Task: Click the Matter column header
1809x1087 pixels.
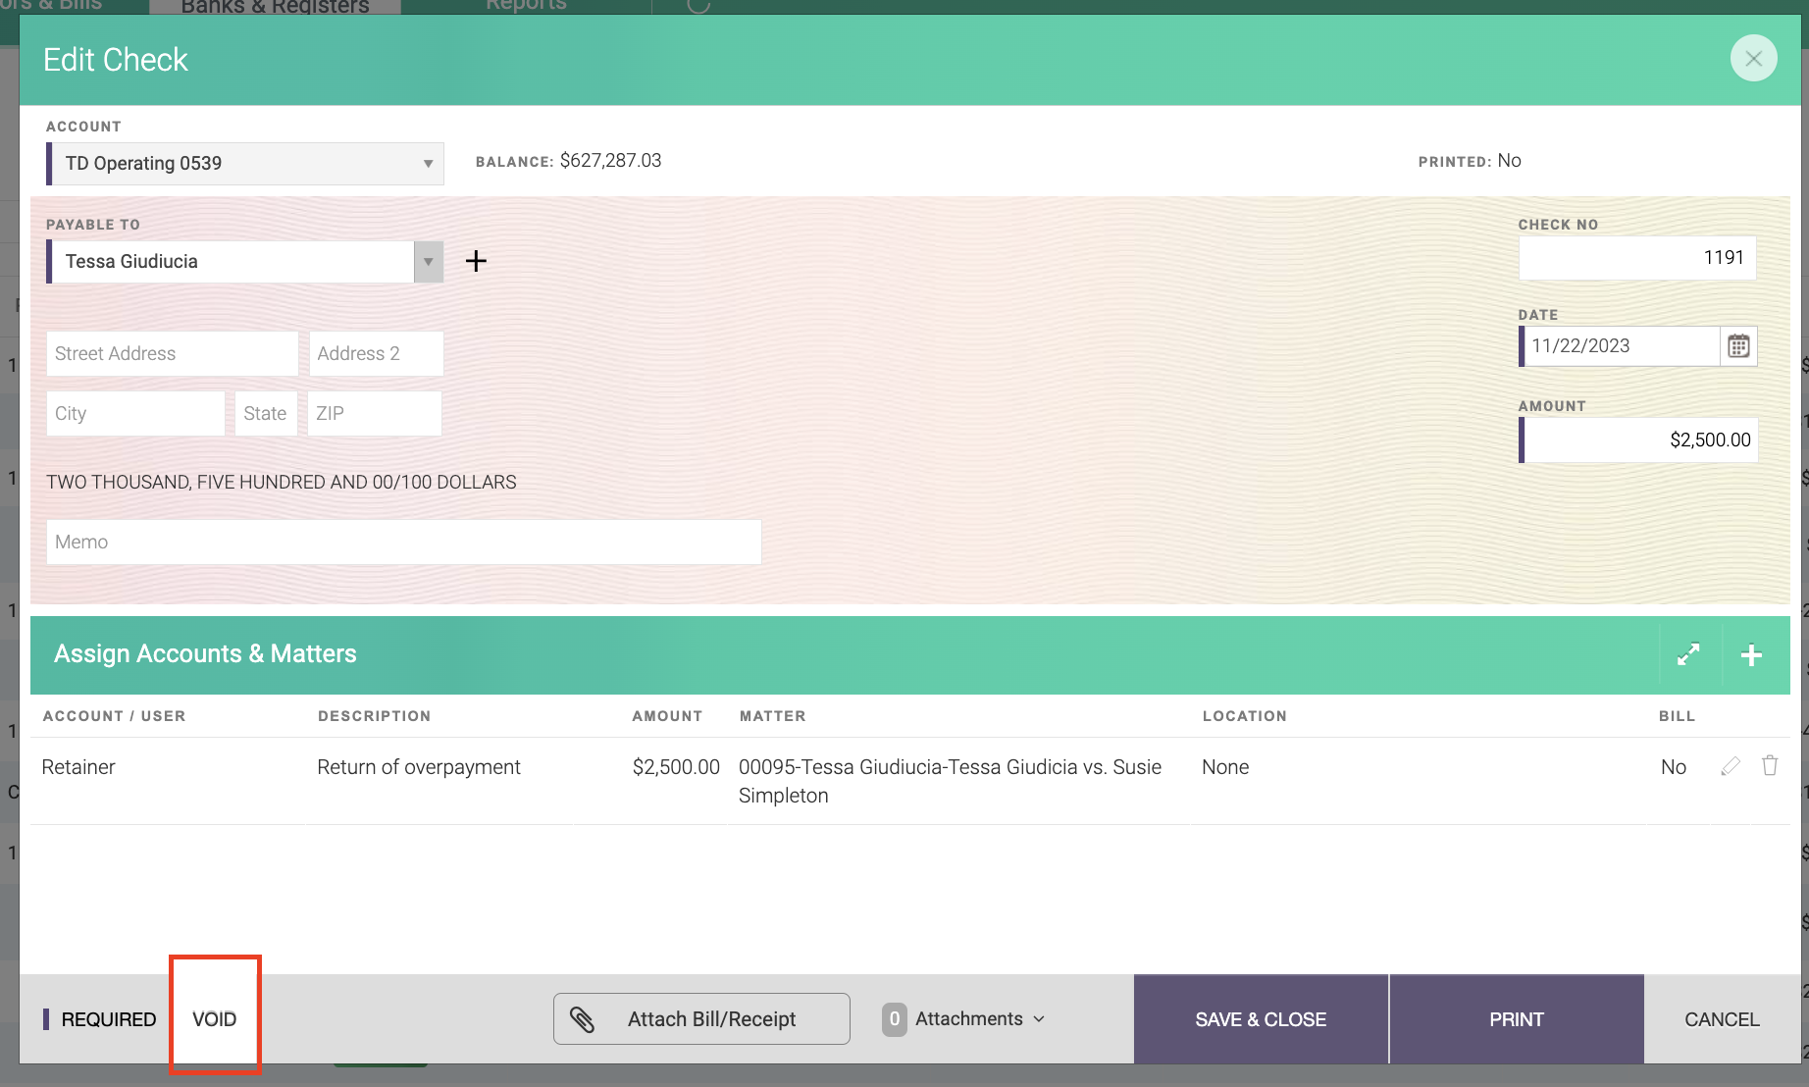Action: tap(772, 716)
